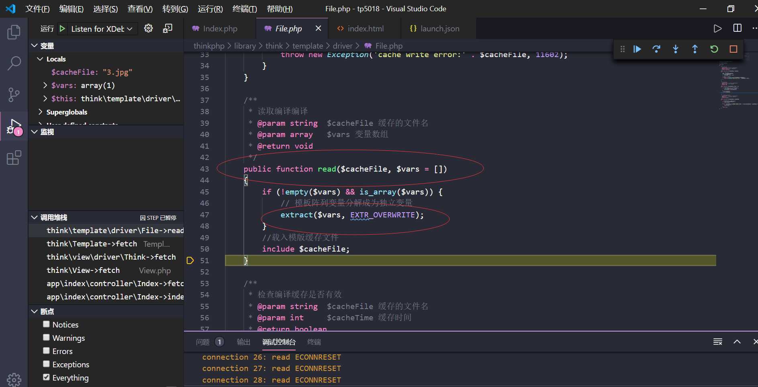Close the File.php tab
The height and width of the screenshot is (387, 758).
pos(318,28)
